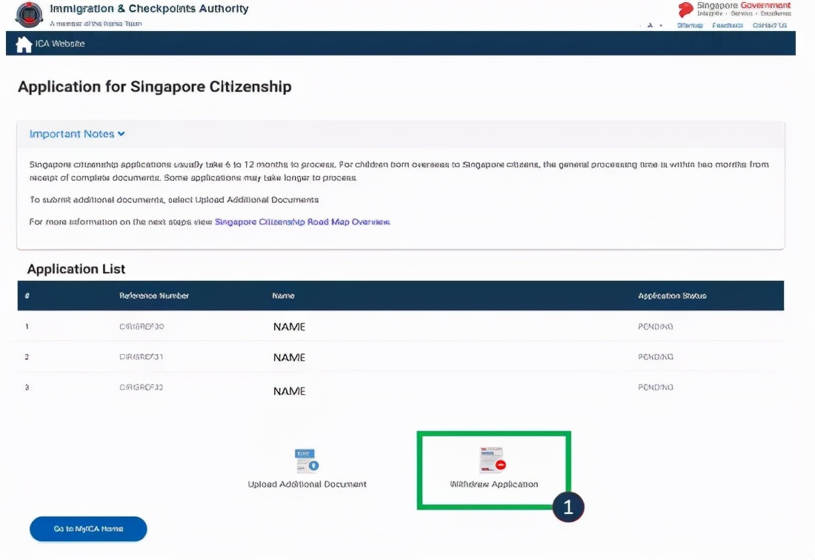Click the Withdraw Application label
The width and height of the screenshot is (815, 560).
(x=493, y=484)
